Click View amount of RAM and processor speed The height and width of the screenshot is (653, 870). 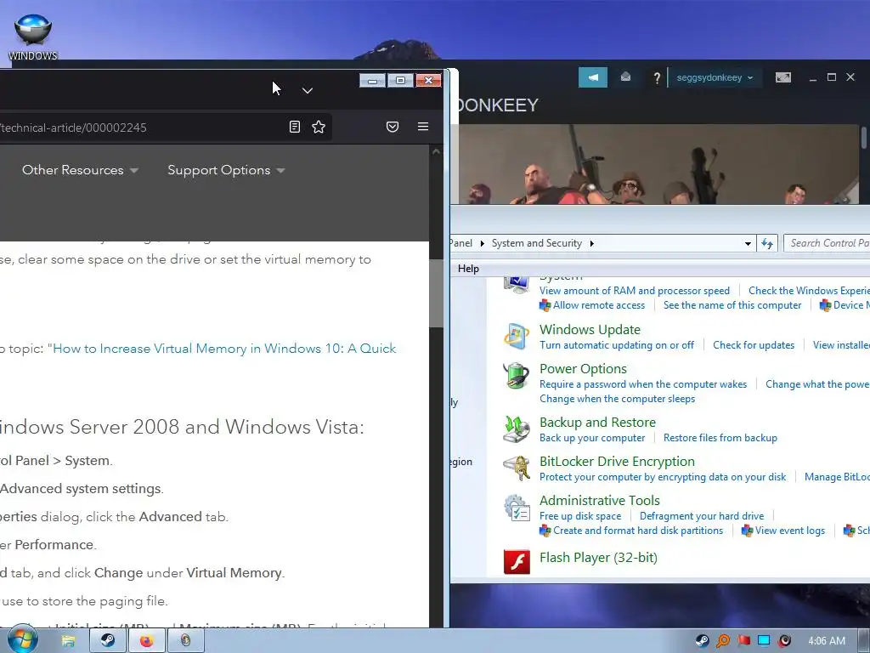click(634, 291)
